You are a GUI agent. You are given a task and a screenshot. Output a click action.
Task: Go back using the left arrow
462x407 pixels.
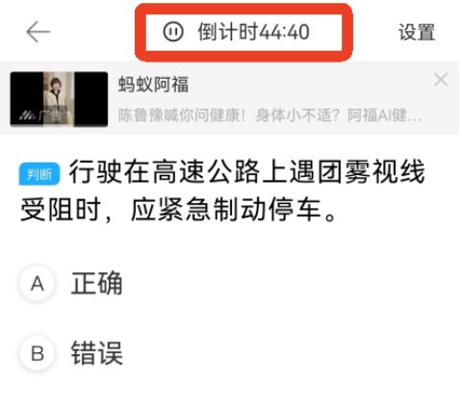38,32
